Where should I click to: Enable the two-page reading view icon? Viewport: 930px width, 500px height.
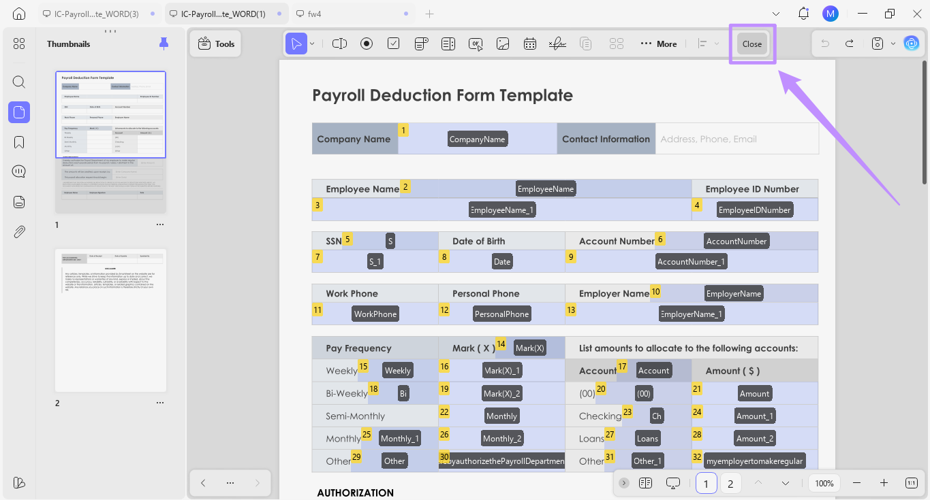[646, 483]
